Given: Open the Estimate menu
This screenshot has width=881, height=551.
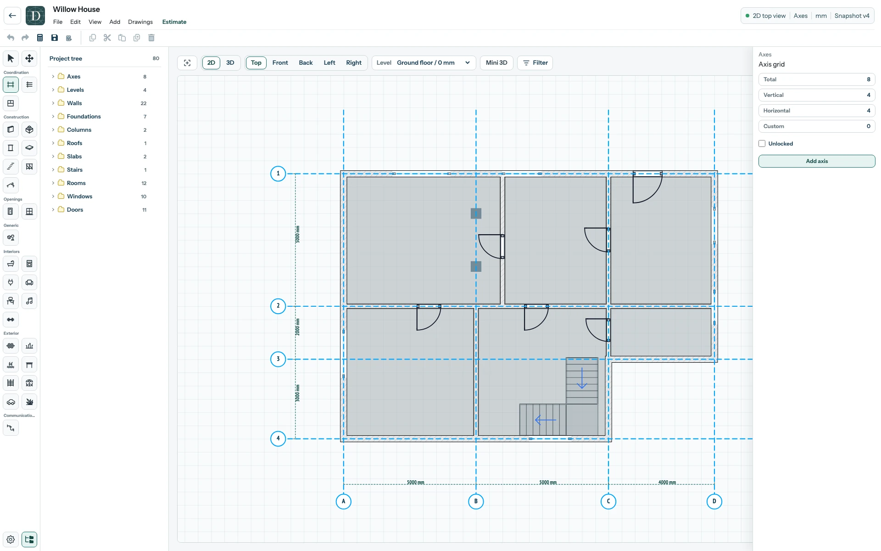Looking at the screenshot, I should [x=174, y=22].
